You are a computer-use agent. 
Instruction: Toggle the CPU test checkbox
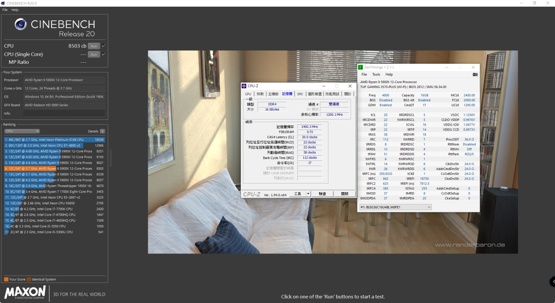click(103, 46)
